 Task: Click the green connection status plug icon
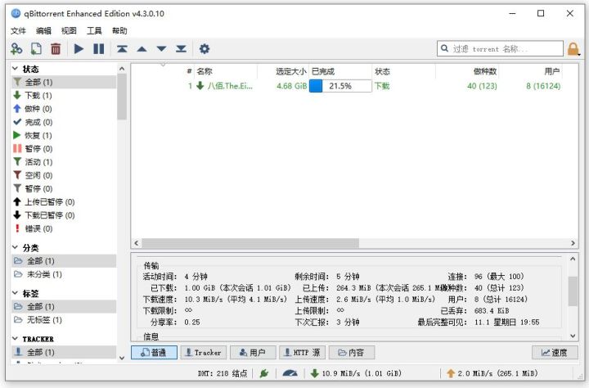(264, 373)
